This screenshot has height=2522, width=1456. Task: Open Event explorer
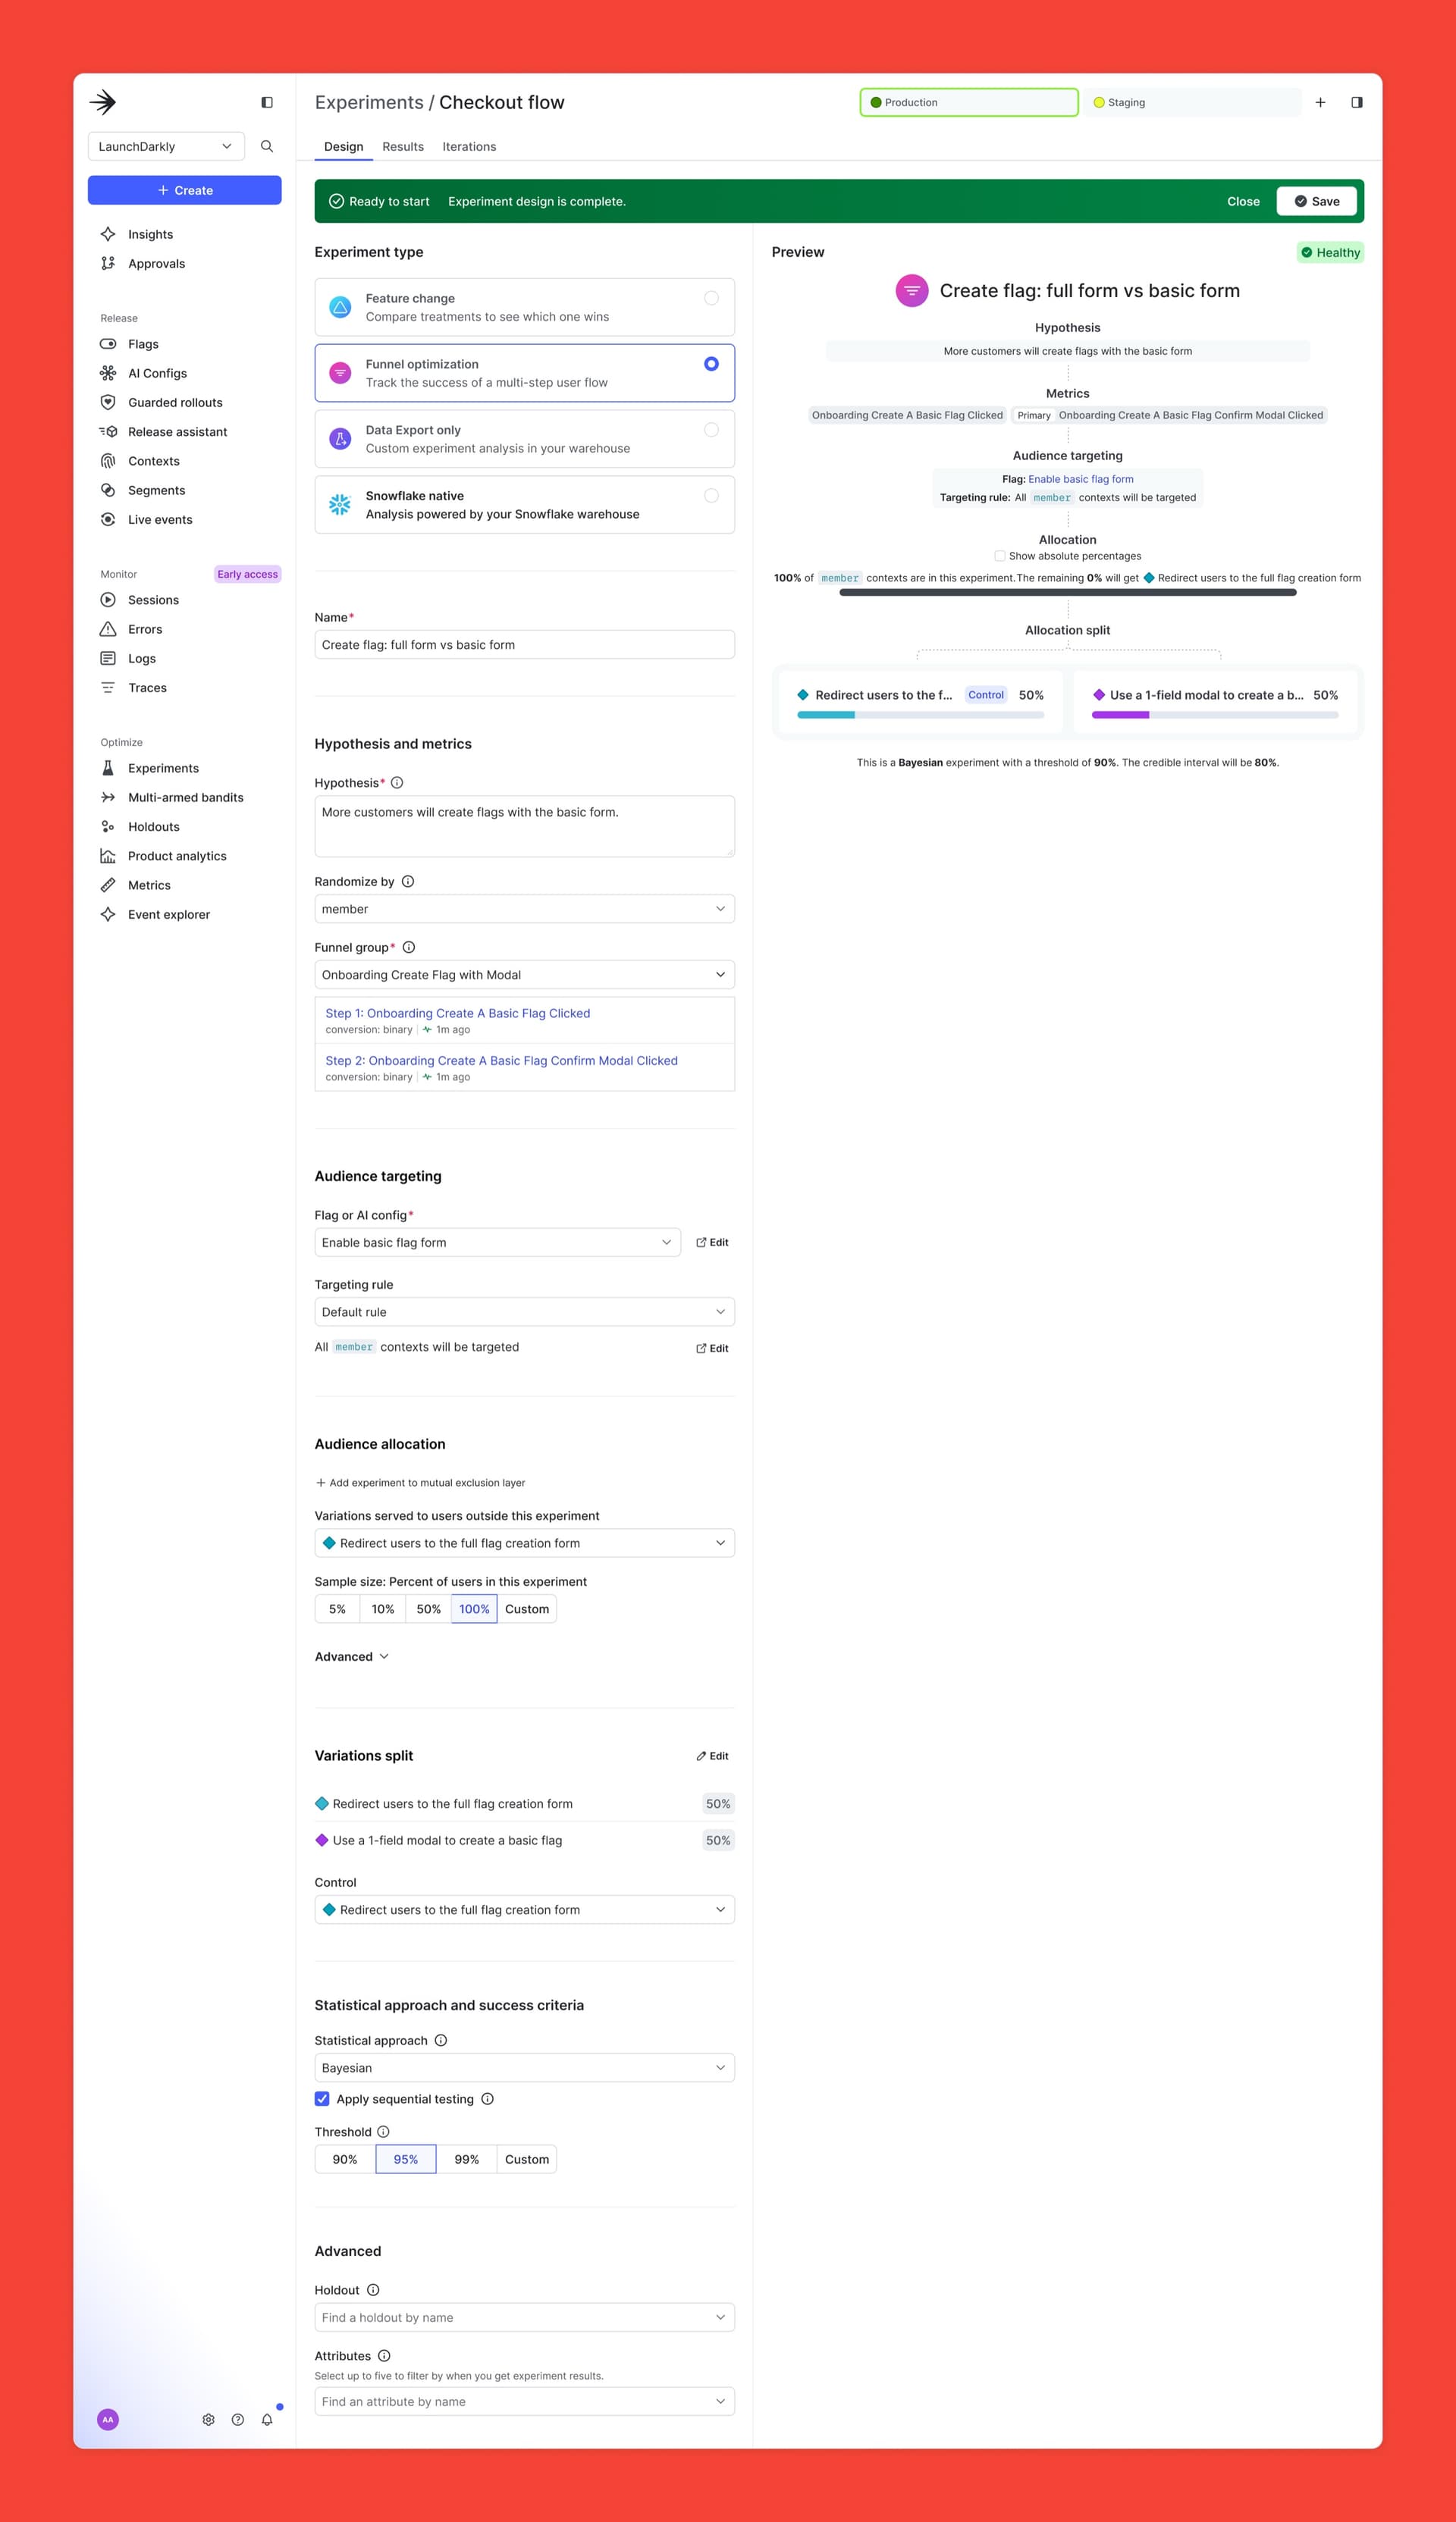(169, 915)
